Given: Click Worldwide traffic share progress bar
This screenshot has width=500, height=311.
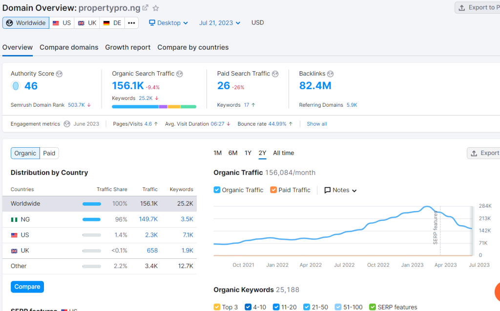Looking at the screenshot, I should pos(91,204).
